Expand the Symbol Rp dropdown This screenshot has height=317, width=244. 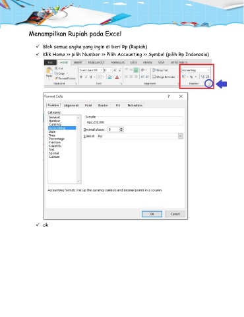click(181, 136)
